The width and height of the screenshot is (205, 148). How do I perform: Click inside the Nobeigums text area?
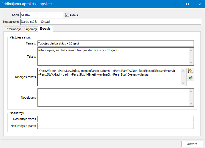[x=113, y=97]
